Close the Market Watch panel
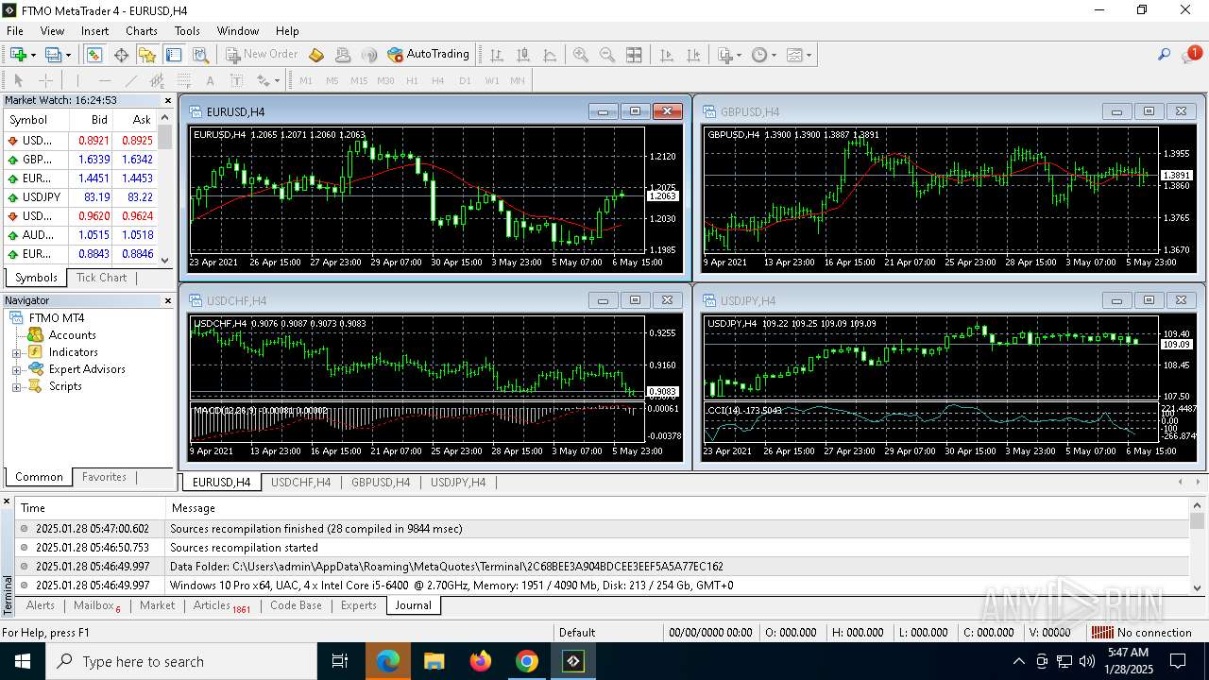Viewport: 1209px width, 680px height. 168,100
